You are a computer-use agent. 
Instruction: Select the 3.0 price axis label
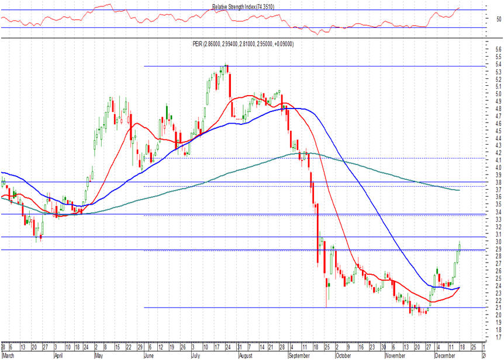482,242
